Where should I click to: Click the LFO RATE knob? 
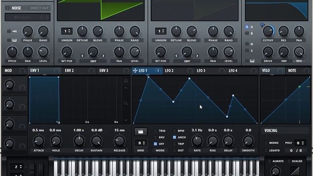tap(197, 141)
